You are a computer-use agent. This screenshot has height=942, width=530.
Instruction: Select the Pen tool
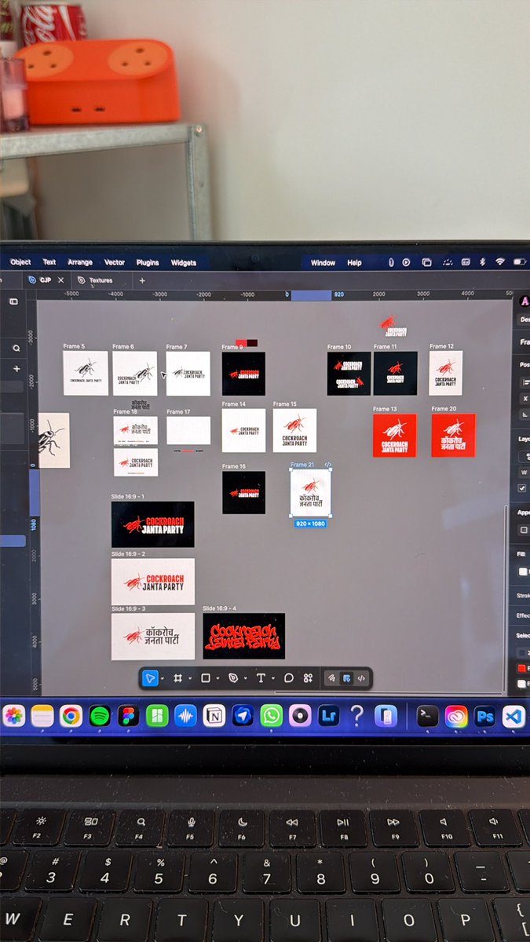click(x=233, y=678)
